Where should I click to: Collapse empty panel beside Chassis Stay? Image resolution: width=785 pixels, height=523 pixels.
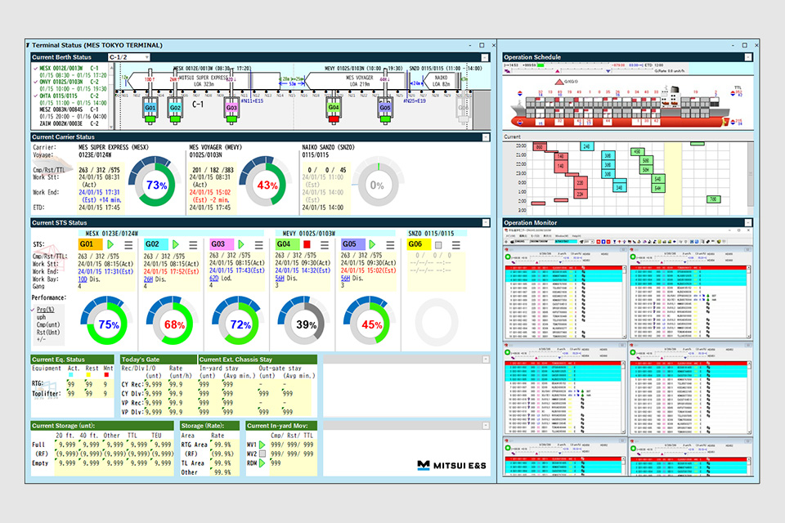(486, 360)
